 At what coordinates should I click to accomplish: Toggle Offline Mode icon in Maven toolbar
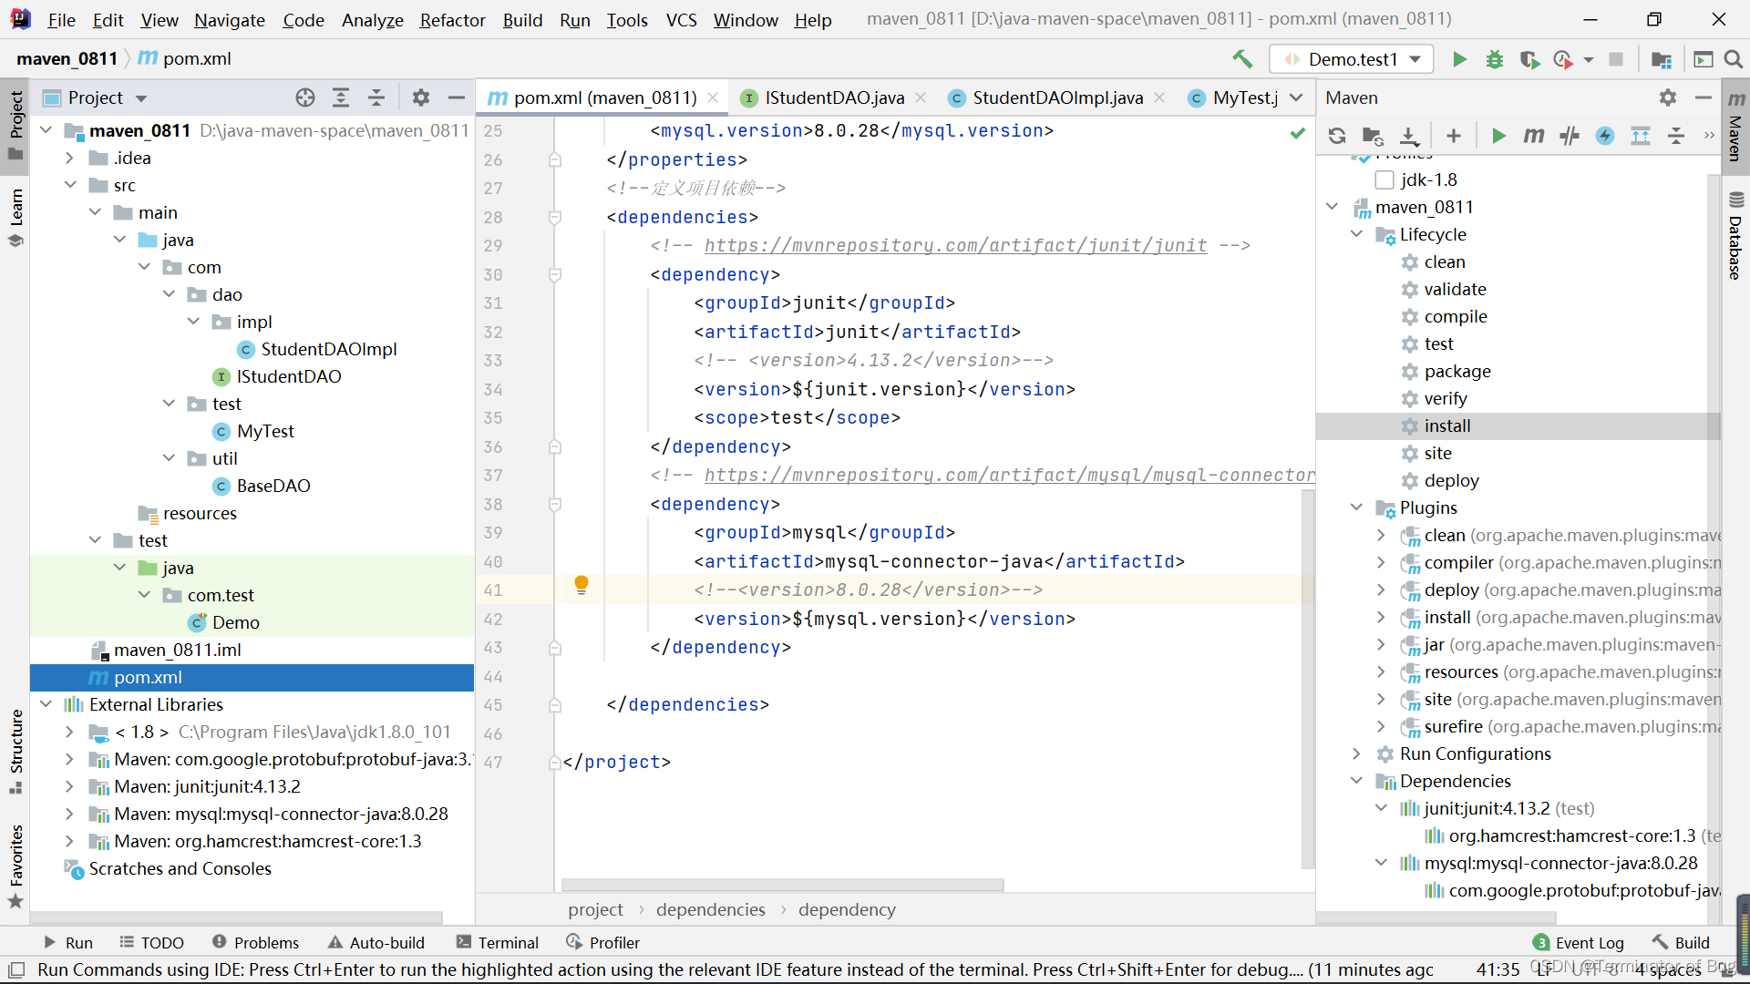[x=1570, y=136]
